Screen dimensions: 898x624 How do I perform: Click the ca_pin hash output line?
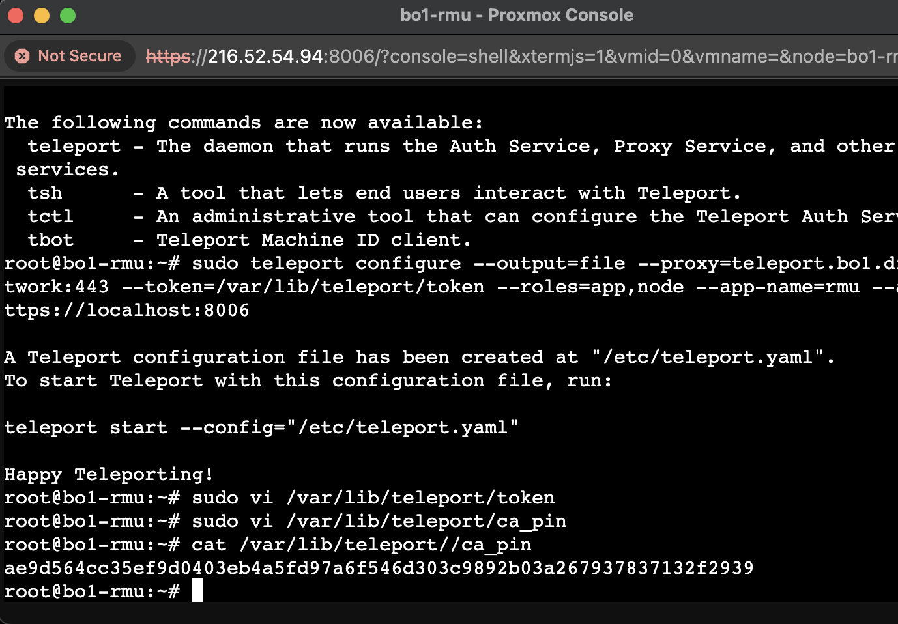click(x=379, y=568)
